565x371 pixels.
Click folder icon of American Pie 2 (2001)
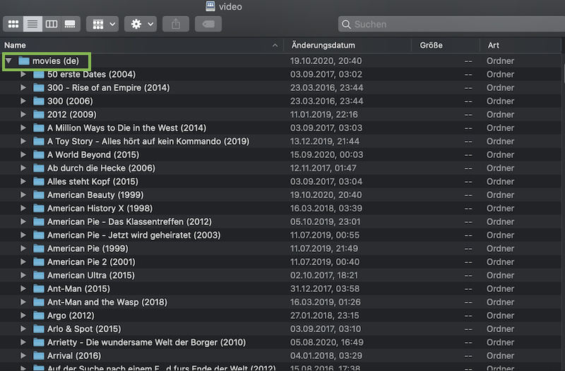click(x=39, y=262)
